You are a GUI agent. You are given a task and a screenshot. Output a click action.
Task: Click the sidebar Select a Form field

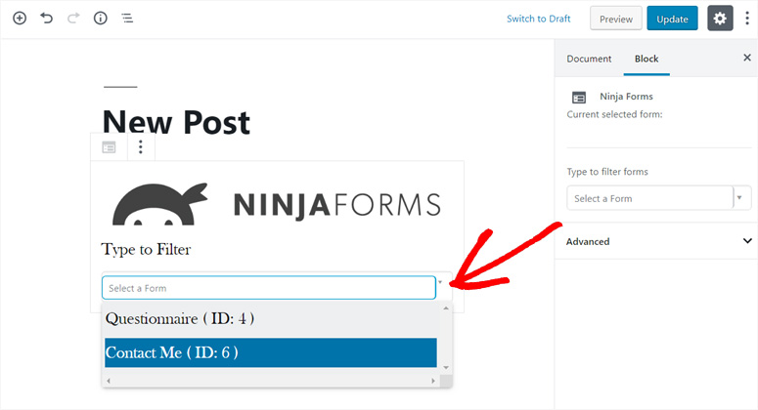pos(650,198)
